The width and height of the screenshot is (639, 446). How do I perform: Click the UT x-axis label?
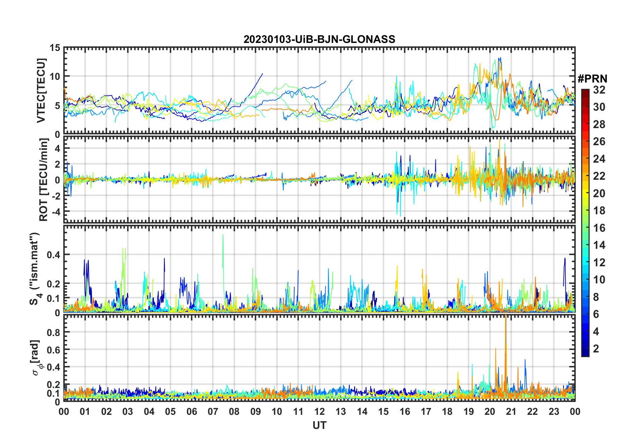[x=319, y=425]
